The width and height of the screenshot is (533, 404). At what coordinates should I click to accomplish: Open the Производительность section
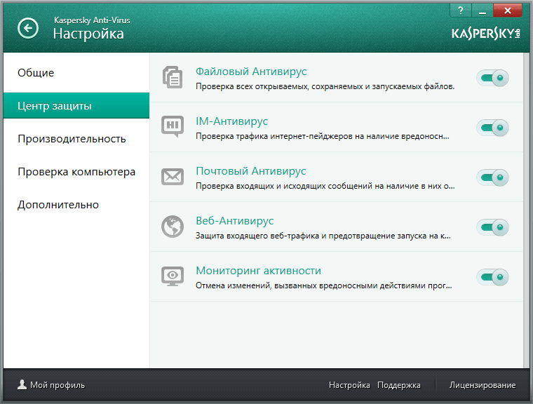(x=76, y=139)
